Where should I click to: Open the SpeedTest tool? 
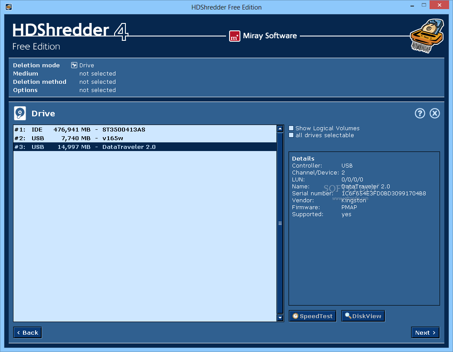click(x=312, y=316)
